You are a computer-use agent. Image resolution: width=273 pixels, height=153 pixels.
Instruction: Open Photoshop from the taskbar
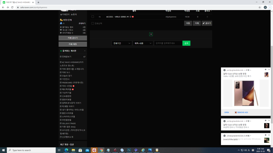(129, 150)
